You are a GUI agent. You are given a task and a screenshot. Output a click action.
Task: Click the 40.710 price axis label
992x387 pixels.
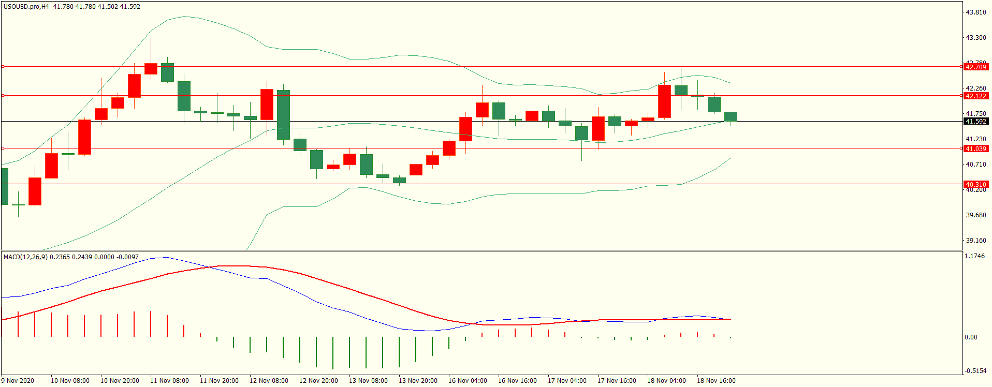(976, 165)
